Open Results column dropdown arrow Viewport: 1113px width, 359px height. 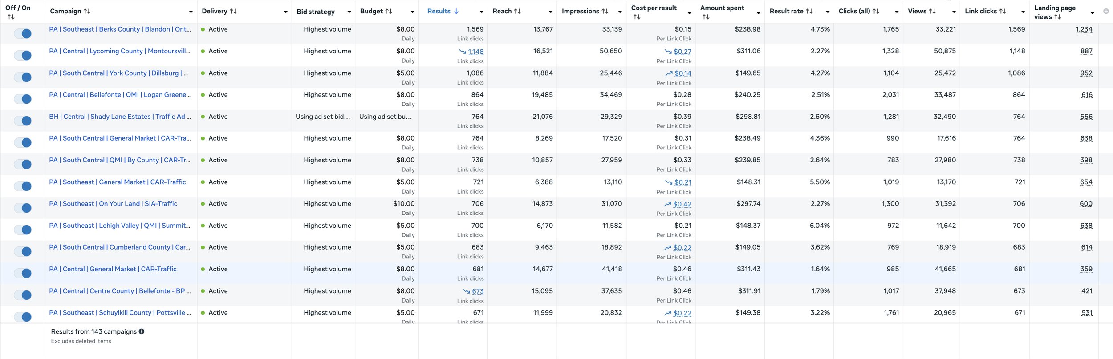click(482, 12)
